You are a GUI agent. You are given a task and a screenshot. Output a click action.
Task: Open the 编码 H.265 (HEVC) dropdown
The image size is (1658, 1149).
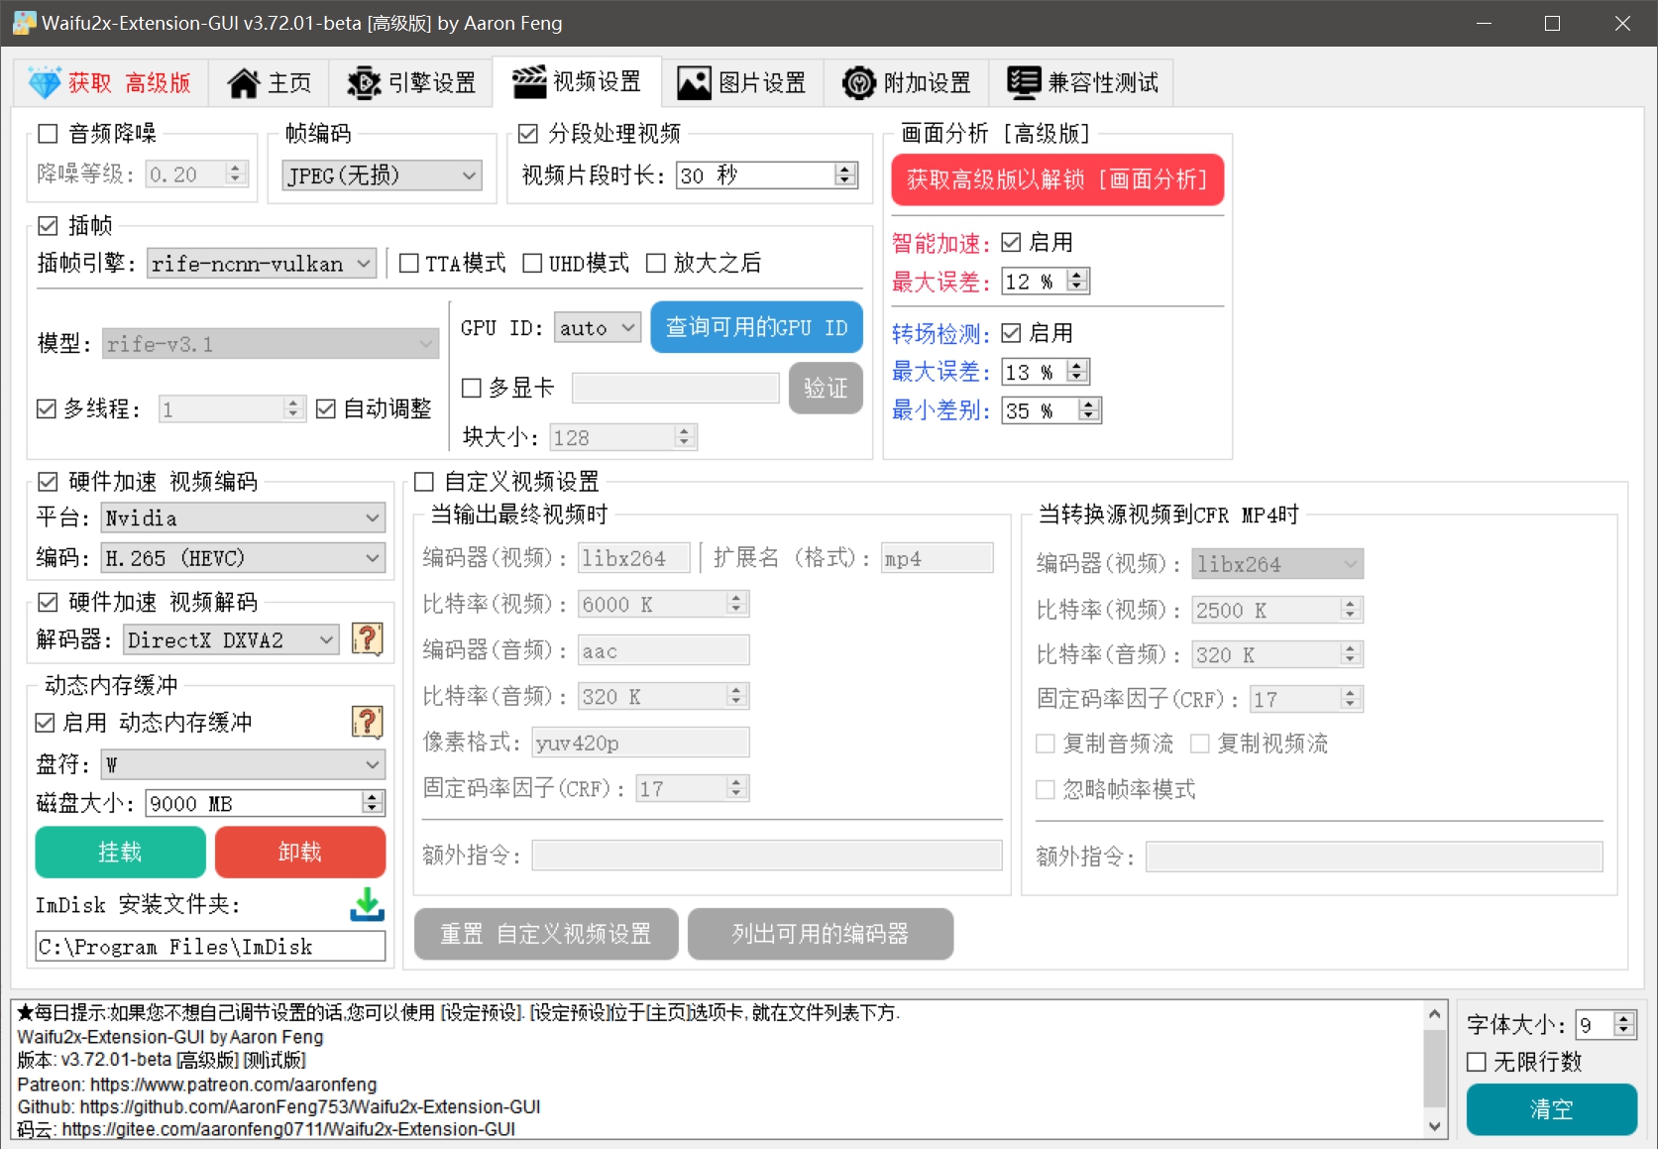pyautogui.click(x=244, y=557)
